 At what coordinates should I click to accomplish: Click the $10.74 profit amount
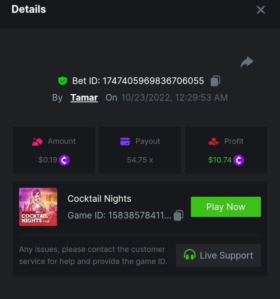(x=220, y=160)
